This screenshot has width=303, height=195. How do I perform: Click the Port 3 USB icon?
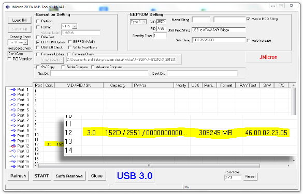pos(13,100)
